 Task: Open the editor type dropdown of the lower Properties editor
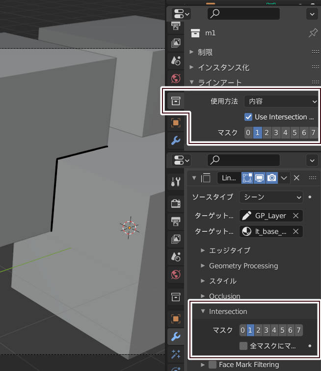click(x=182, y=160)
